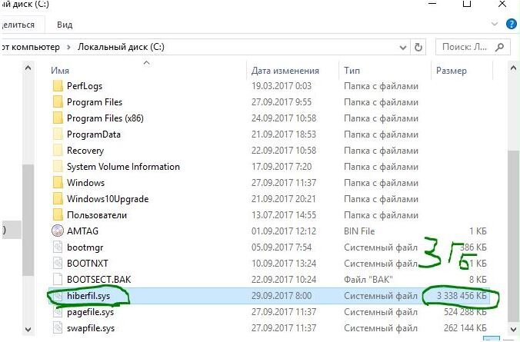Open the breadcrumb arrow before Локальный диск (C:)
Image resolution: width=520 pixels, height=342 pixels.
click(x=68, y=47)
